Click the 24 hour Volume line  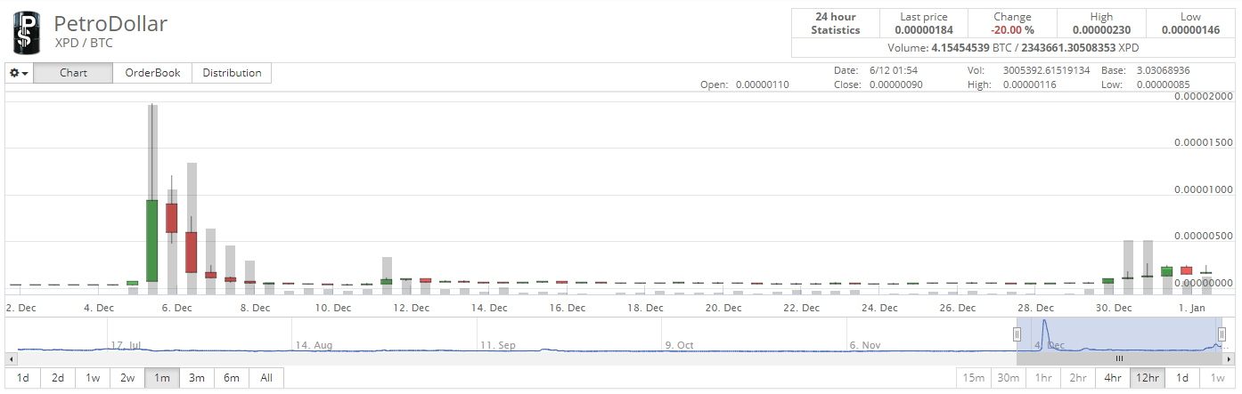point(1013,47)
